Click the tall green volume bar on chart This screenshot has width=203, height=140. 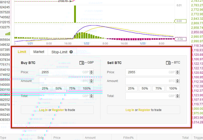[x=75, y=14]
